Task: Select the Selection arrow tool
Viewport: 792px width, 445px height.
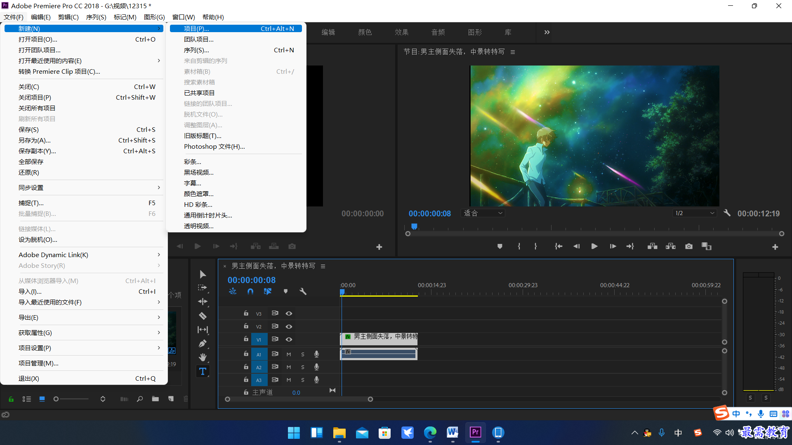Action: pos(203,274)
